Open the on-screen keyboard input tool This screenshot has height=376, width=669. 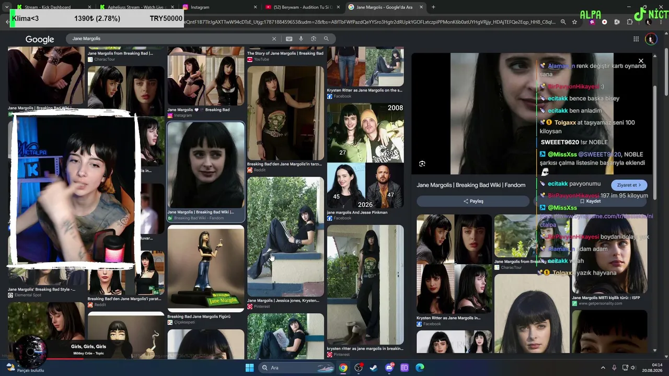coord(289,39)
